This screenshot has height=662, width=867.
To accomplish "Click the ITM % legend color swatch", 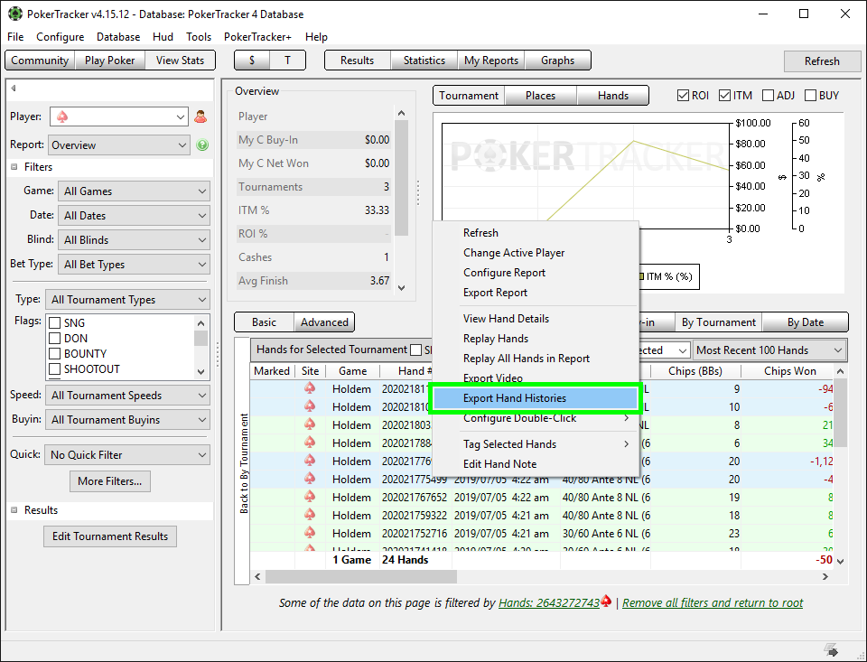I will click(x=642, y=276).
